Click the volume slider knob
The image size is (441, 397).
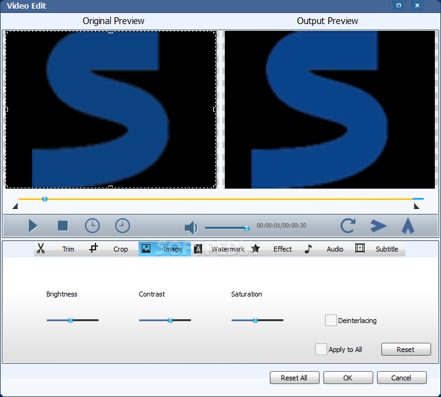point(246,228)
